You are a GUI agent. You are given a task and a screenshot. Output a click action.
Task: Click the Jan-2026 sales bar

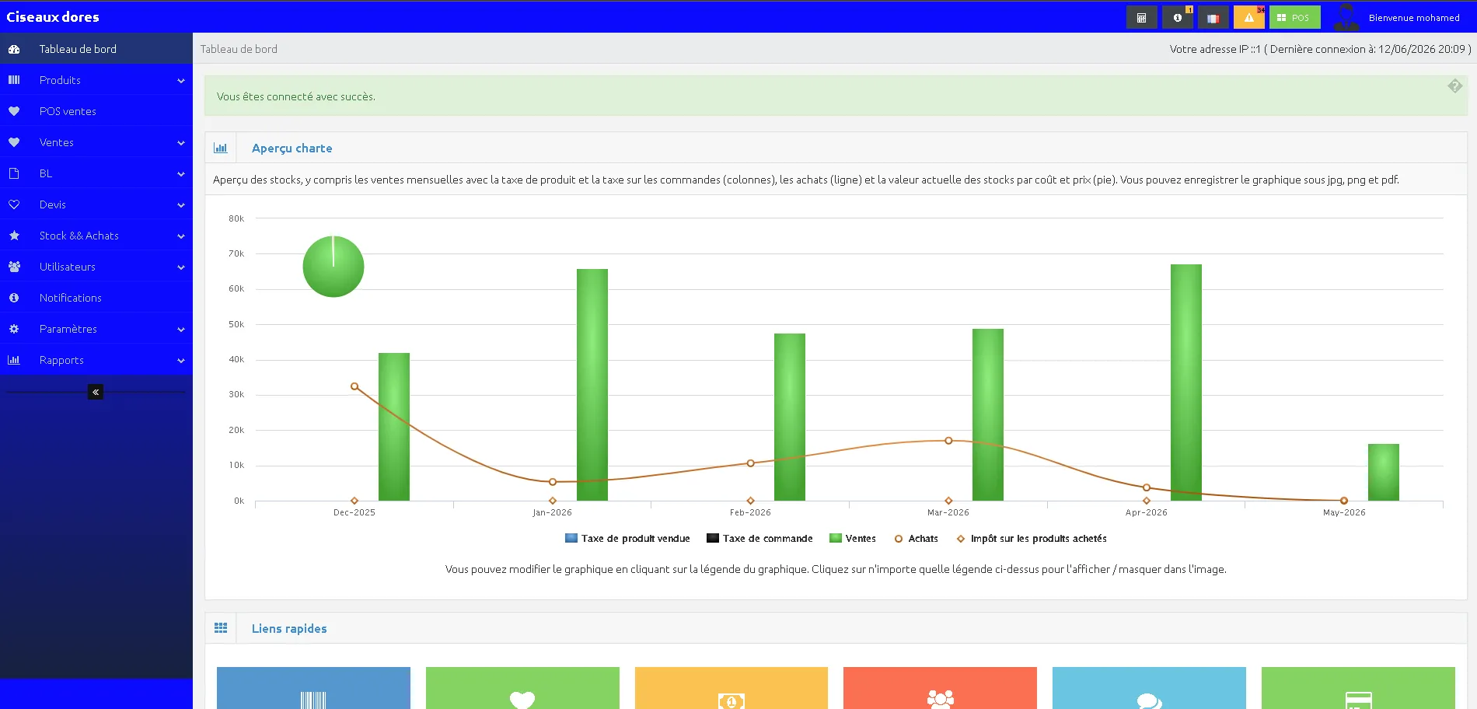point(592,385)
